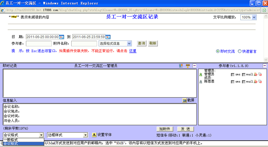Click the orange filter icon in 即时记录 header

(x=188, y=66)
